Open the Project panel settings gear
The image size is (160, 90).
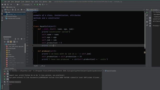pos(21,10)
